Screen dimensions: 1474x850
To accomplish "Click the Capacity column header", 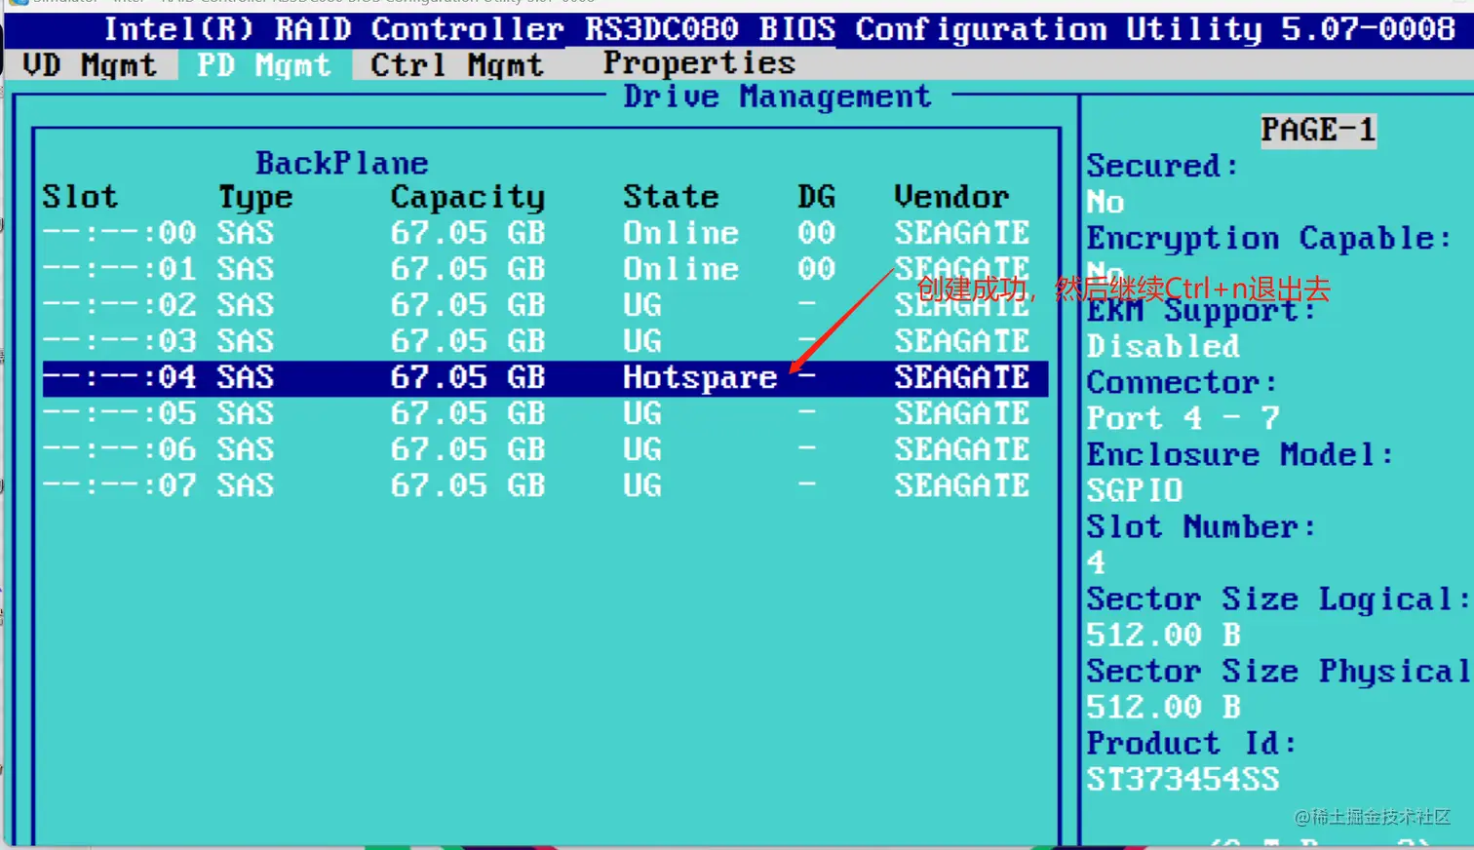I will click(x=468, y=198).
